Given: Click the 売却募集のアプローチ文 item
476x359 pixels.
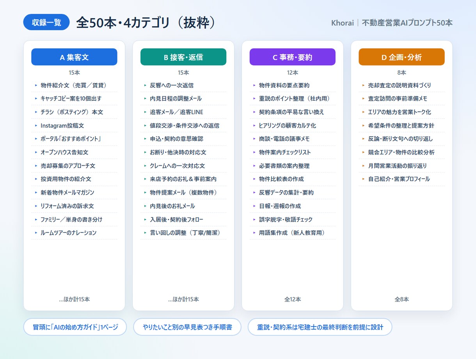Looking at the screenshot, I should pyautogui.click(x=74, y=166).
